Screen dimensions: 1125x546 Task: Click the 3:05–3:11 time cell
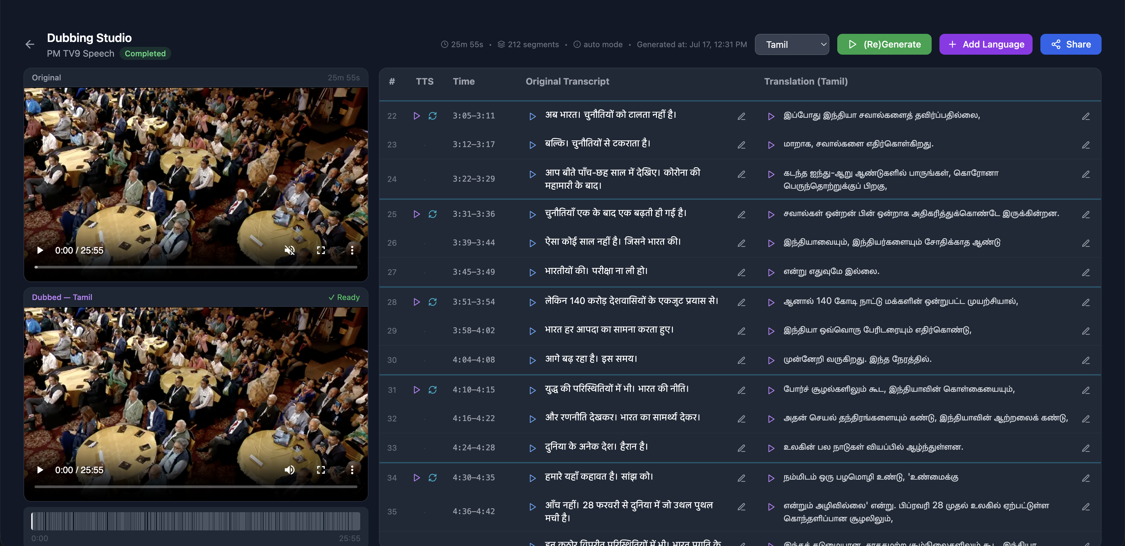tap(473, 116)
